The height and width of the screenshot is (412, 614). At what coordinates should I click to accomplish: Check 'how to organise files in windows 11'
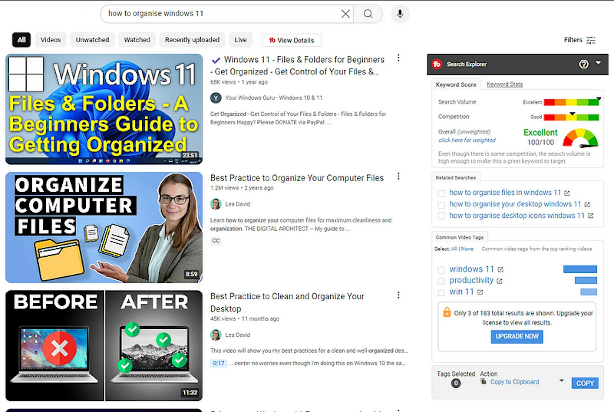[441, 193]
